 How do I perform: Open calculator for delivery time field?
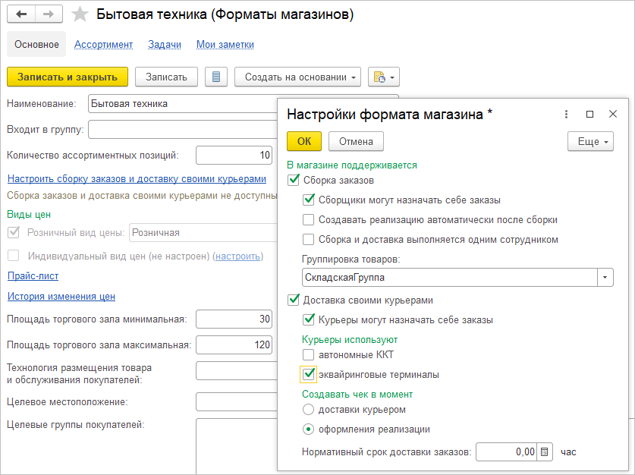pyautogui.click(x=544, y=452)
